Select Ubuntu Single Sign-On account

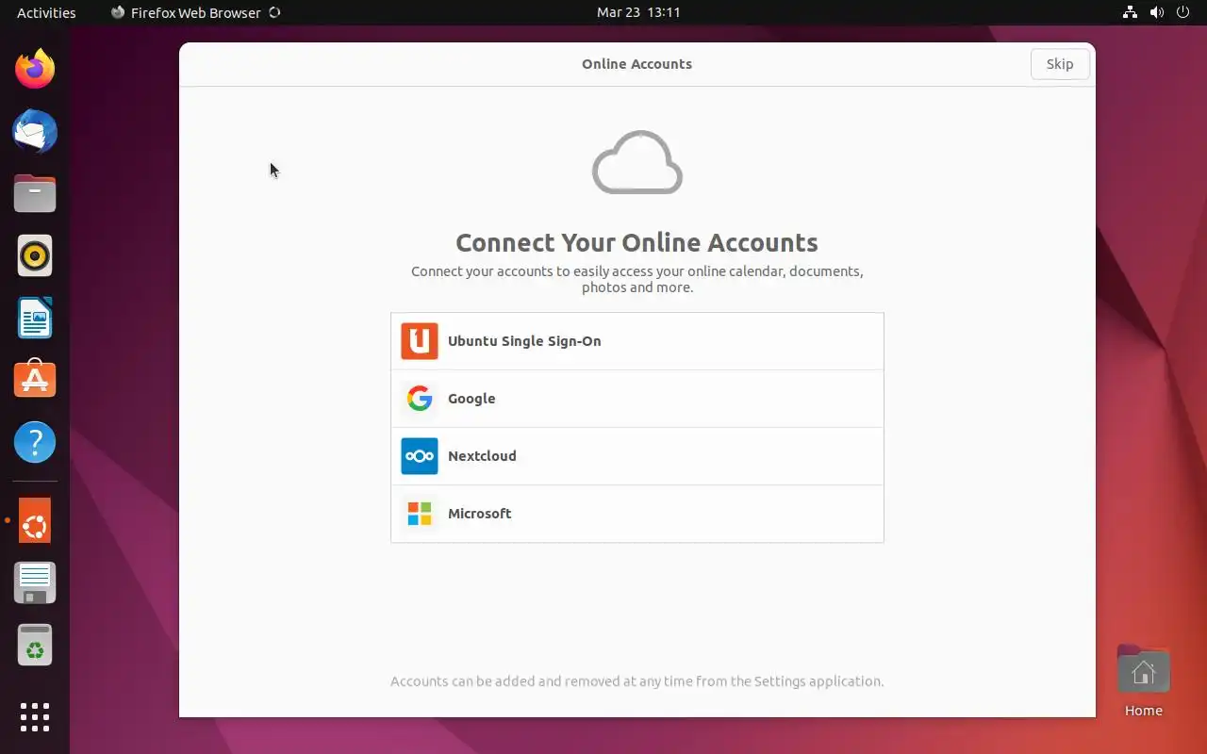(637, 341)
